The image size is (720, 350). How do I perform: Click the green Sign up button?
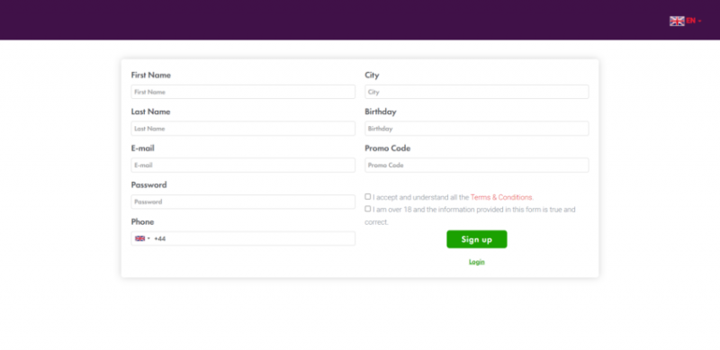coord(477,239)
